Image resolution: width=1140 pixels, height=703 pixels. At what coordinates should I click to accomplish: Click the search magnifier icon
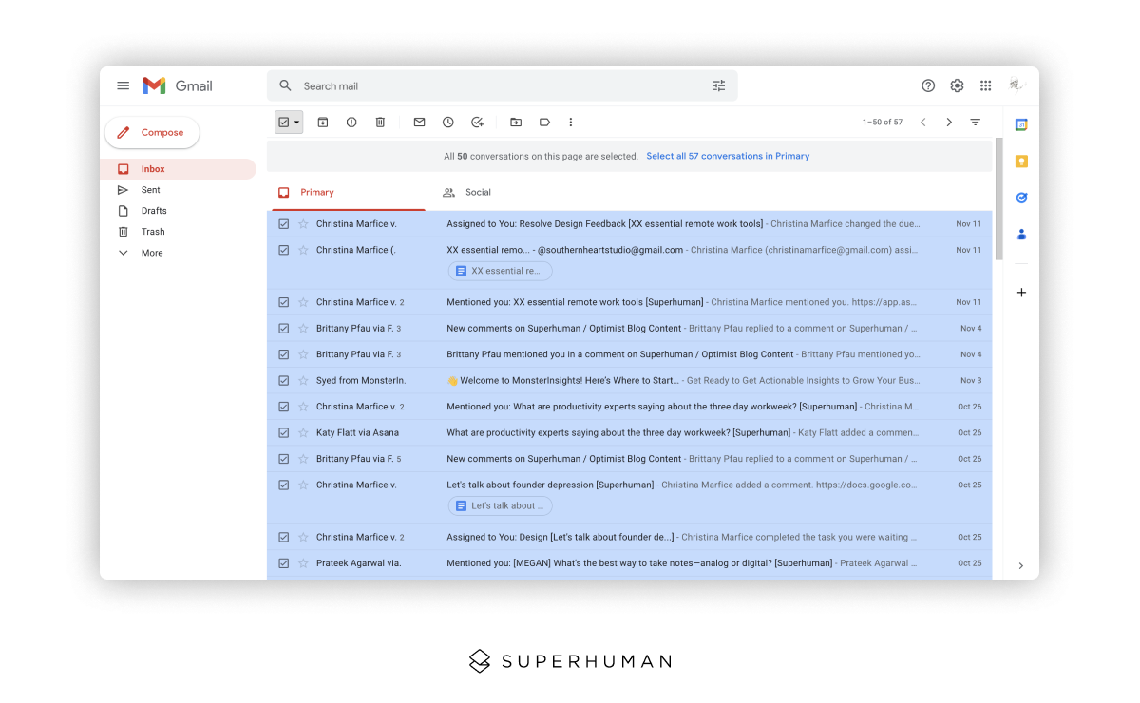285,85
